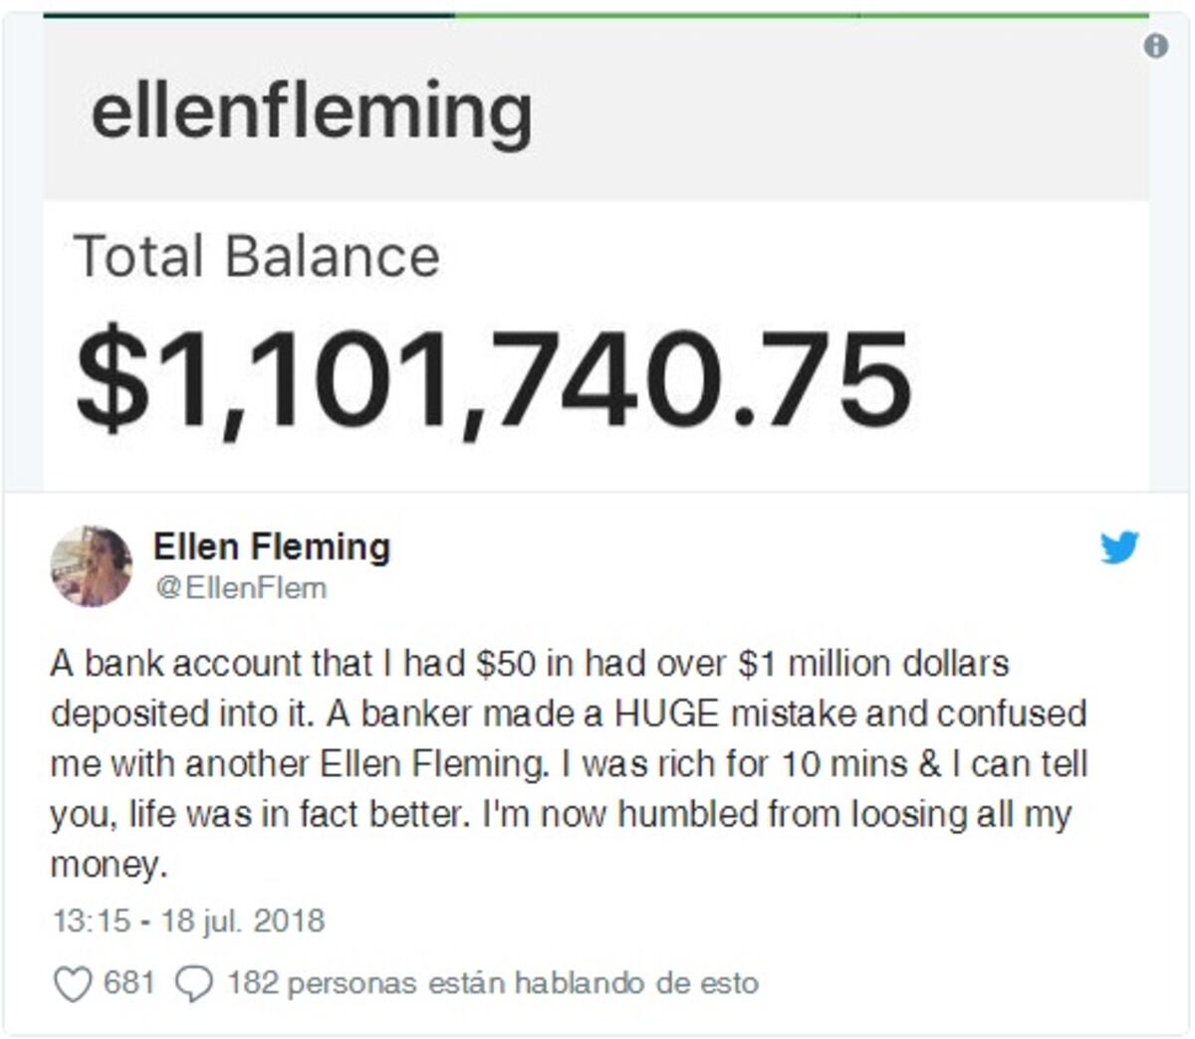This screenshot has width=1195, height=1039.
Task: Click the timestamp 13:15 - 18 jul. 2018
Action: coord(187,921)
